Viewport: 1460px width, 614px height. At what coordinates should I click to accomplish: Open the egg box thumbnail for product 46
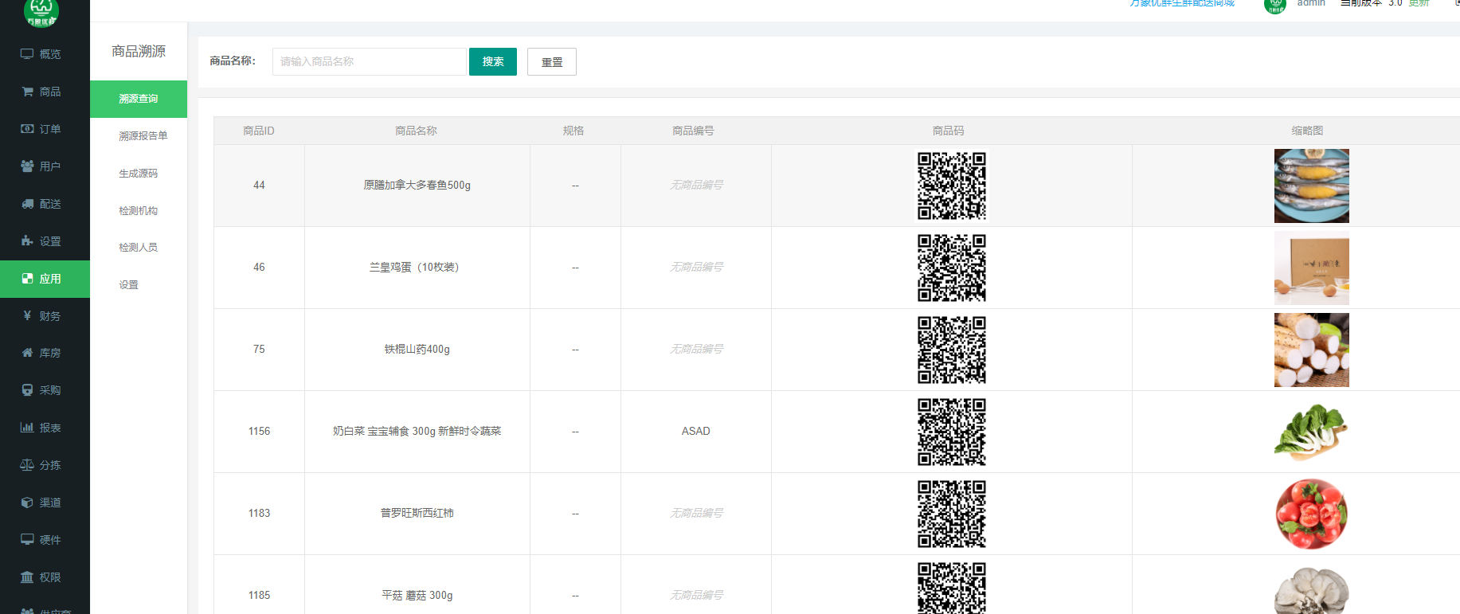click(1312, 268)
